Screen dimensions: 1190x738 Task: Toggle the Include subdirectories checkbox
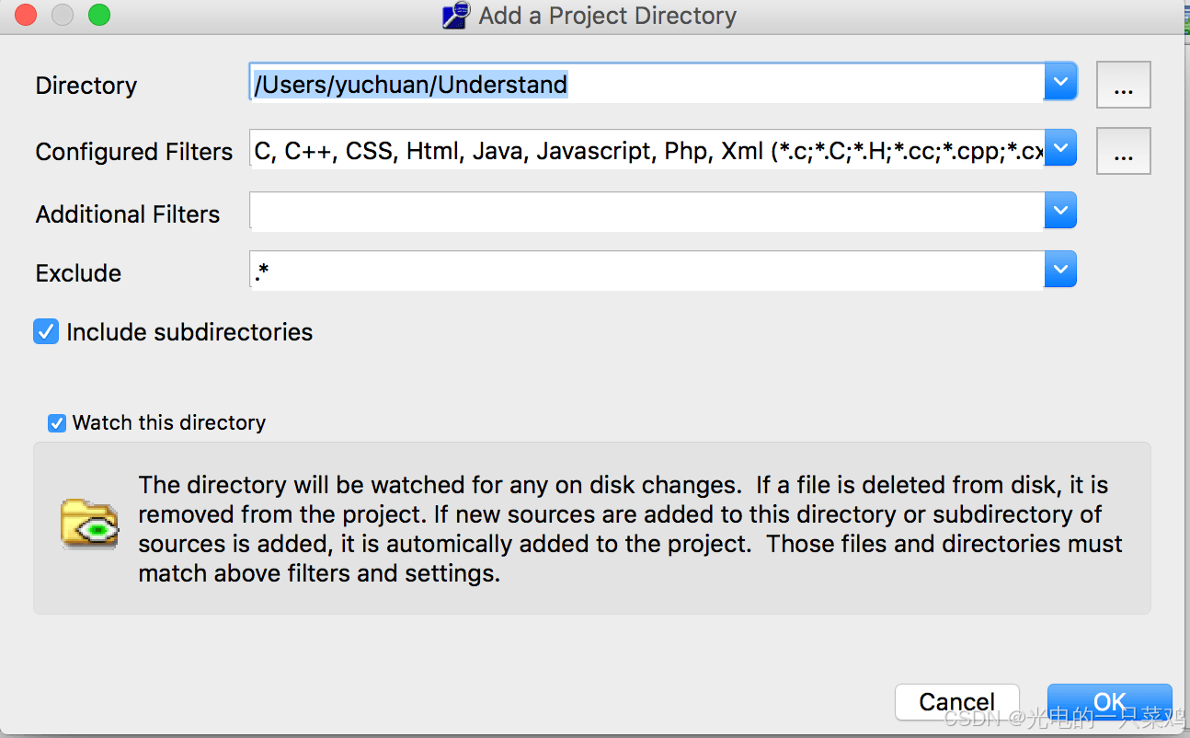[46, 332]
